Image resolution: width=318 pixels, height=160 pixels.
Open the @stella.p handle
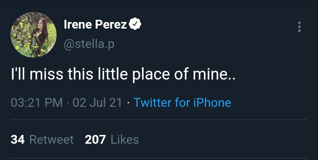[x=89, y=44]
